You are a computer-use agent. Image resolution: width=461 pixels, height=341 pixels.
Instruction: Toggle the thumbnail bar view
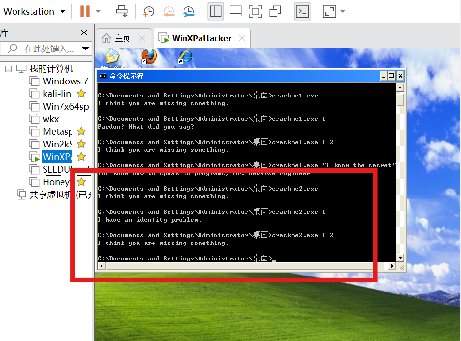click(235, 12)
